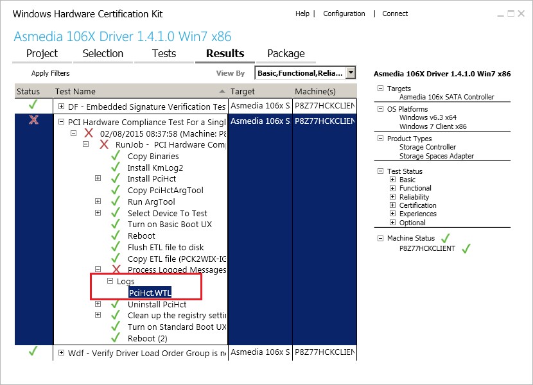Click red X beside RunJob
Image resolution: width=533 pixels, height=385 pixels.
click(x=104, y=144)
